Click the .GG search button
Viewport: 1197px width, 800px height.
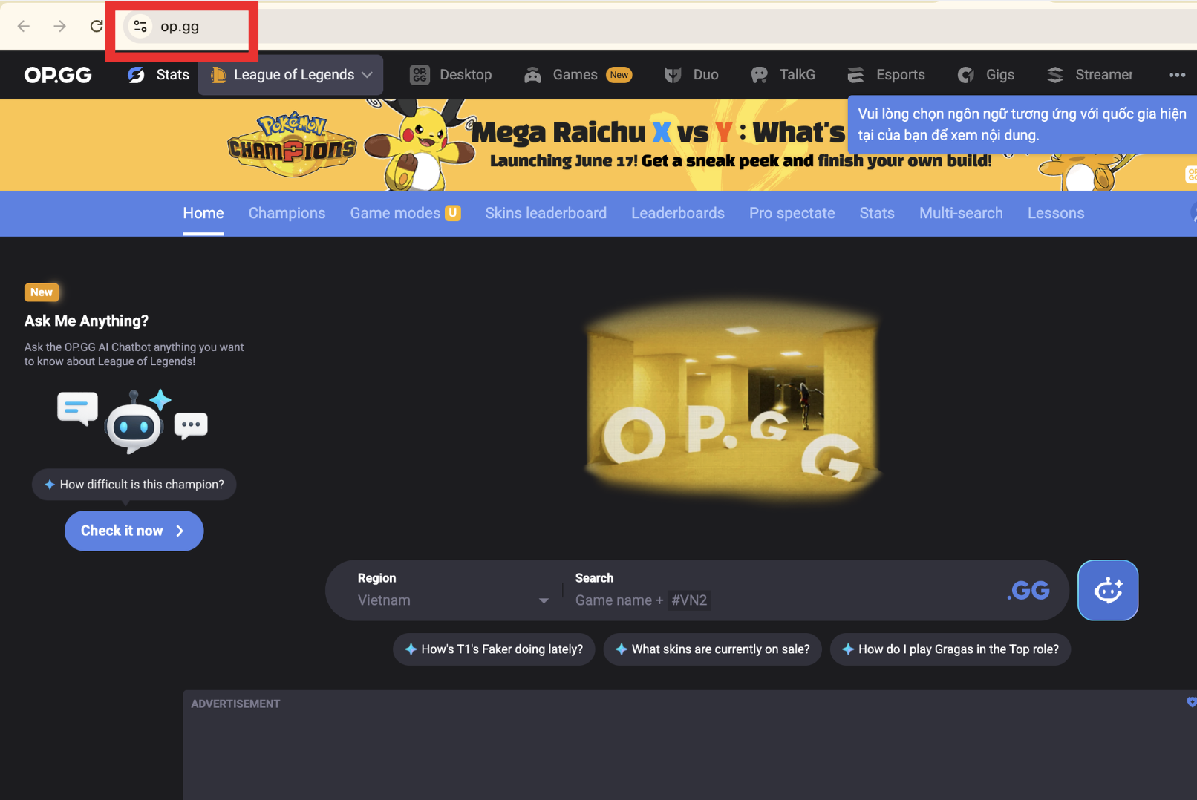[1028, 591]
